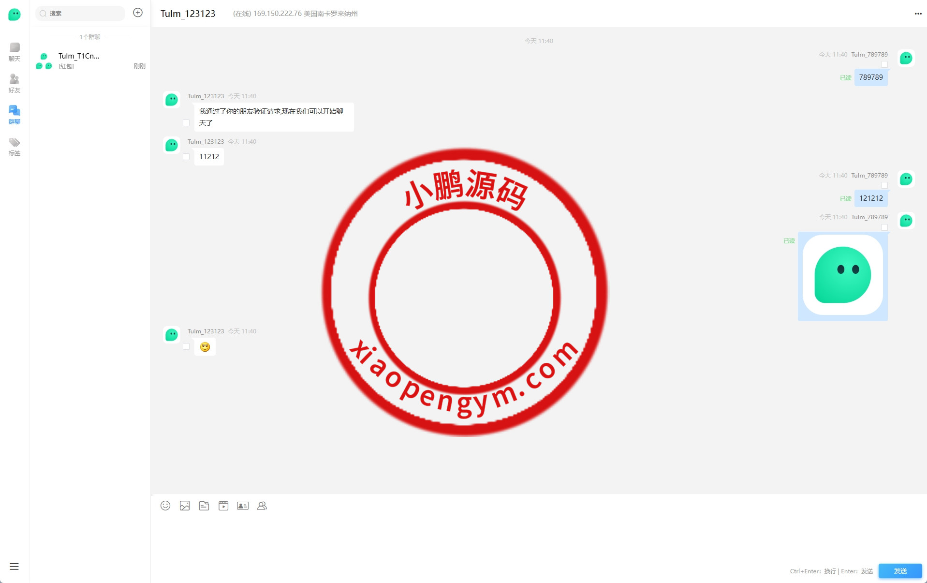Switch to the 好友 friends tab

15,83
